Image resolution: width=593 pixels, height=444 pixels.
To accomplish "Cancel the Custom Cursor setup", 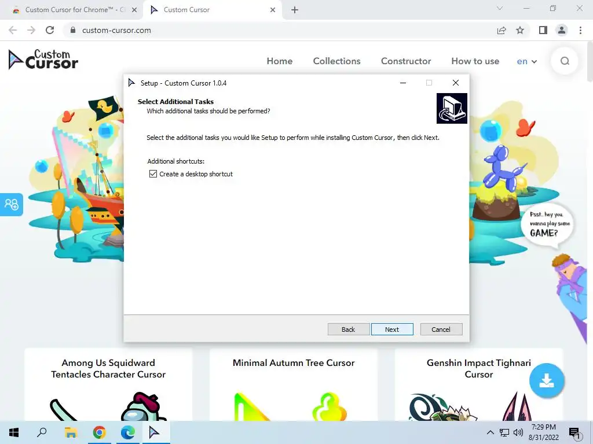I will coord(441,329).
